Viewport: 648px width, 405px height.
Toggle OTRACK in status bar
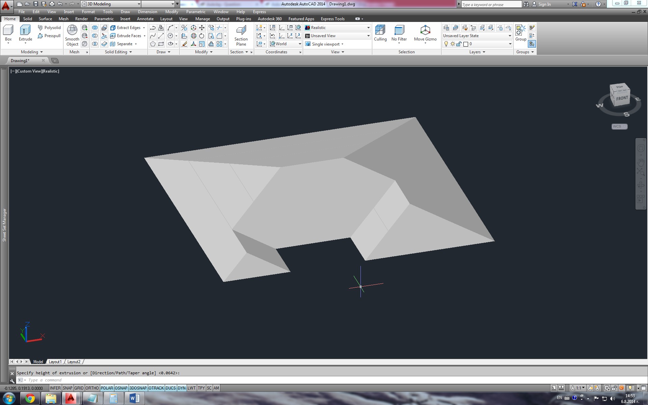pyautogui.click(x=156, y=388)
